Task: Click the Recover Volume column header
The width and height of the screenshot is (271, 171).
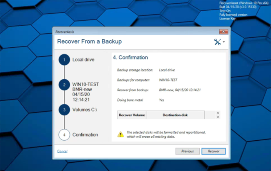Action: point(132,115)
